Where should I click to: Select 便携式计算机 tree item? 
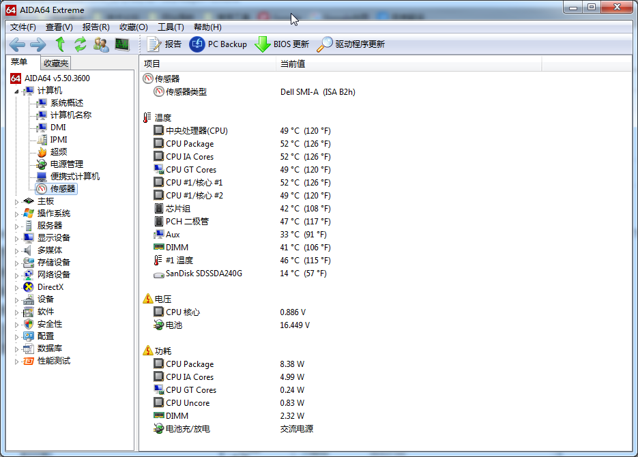(75, 177)
